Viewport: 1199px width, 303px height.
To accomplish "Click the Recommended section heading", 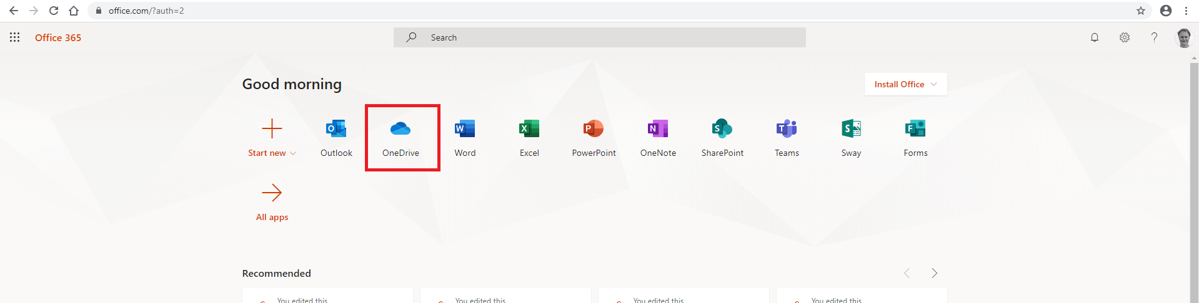I will [276, 273].
